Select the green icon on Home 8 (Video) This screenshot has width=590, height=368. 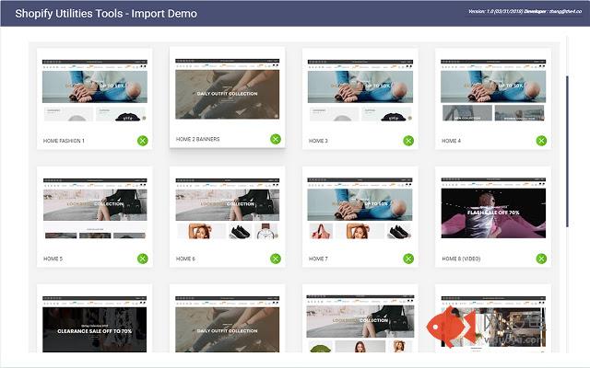point(541,259)
